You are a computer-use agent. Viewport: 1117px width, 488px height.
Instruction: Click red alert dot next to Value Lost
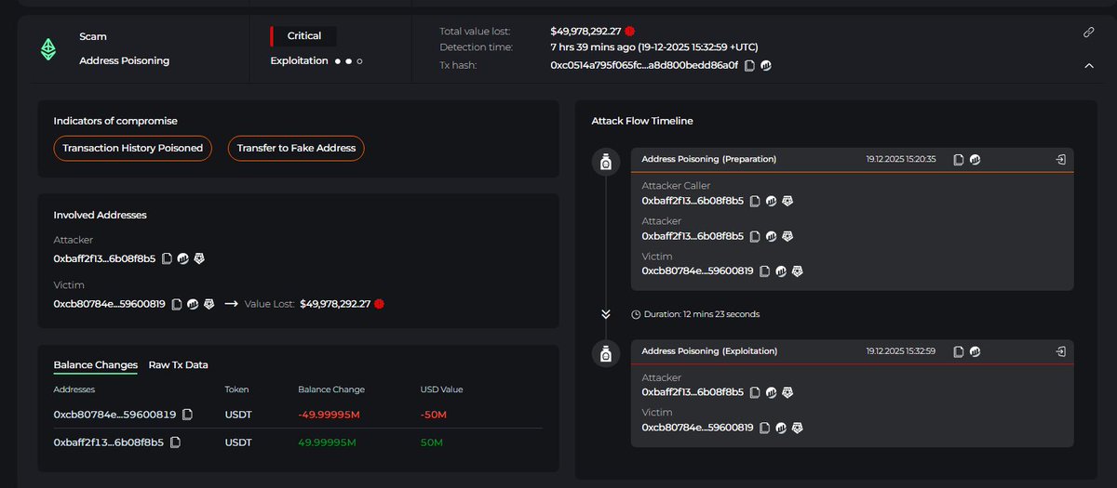380,304
